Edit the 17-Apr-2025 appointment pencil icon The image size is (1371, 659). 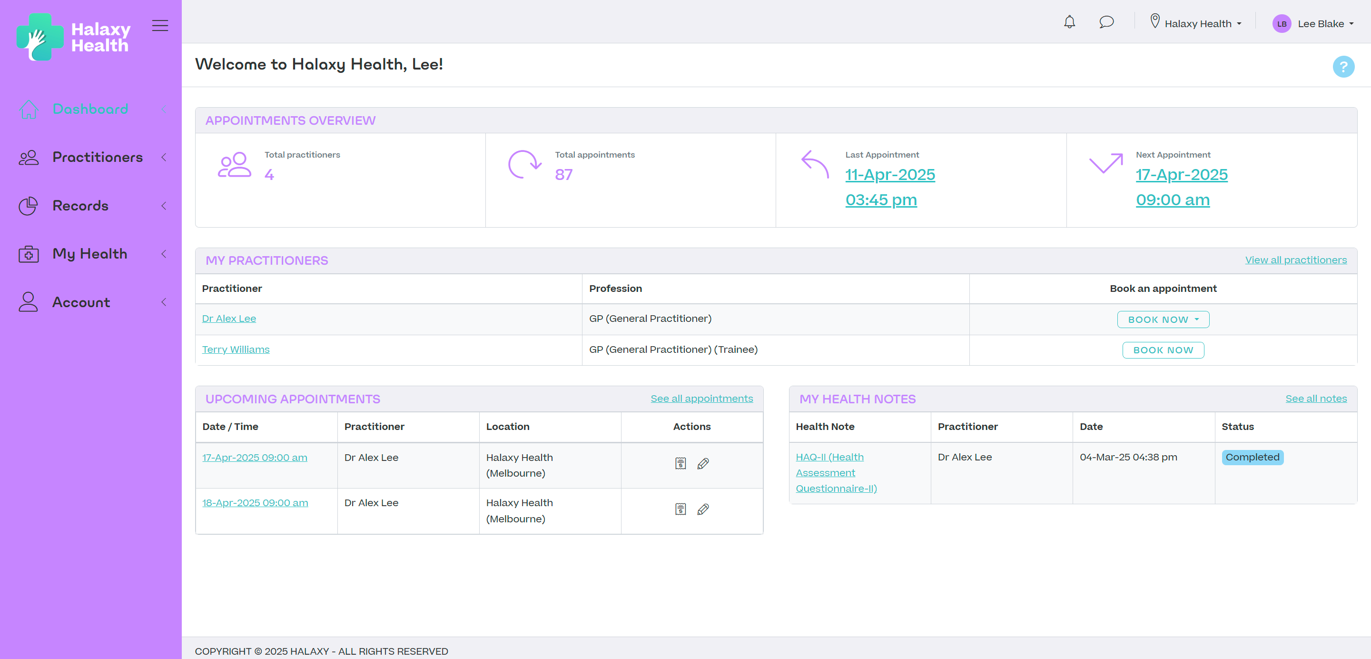pos(703,463)
